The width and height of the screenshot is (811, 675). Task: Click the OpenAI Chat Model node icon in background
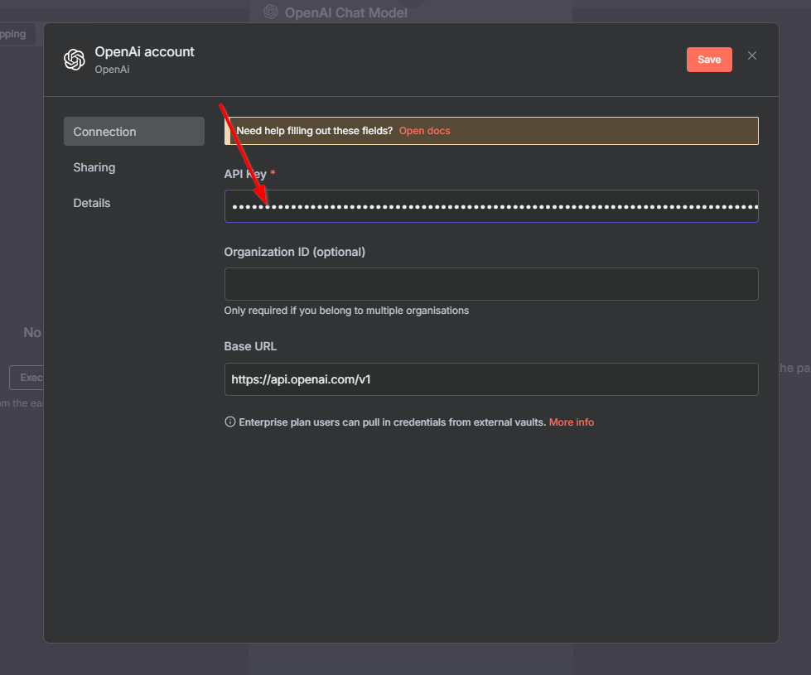(x=271, y=12)
